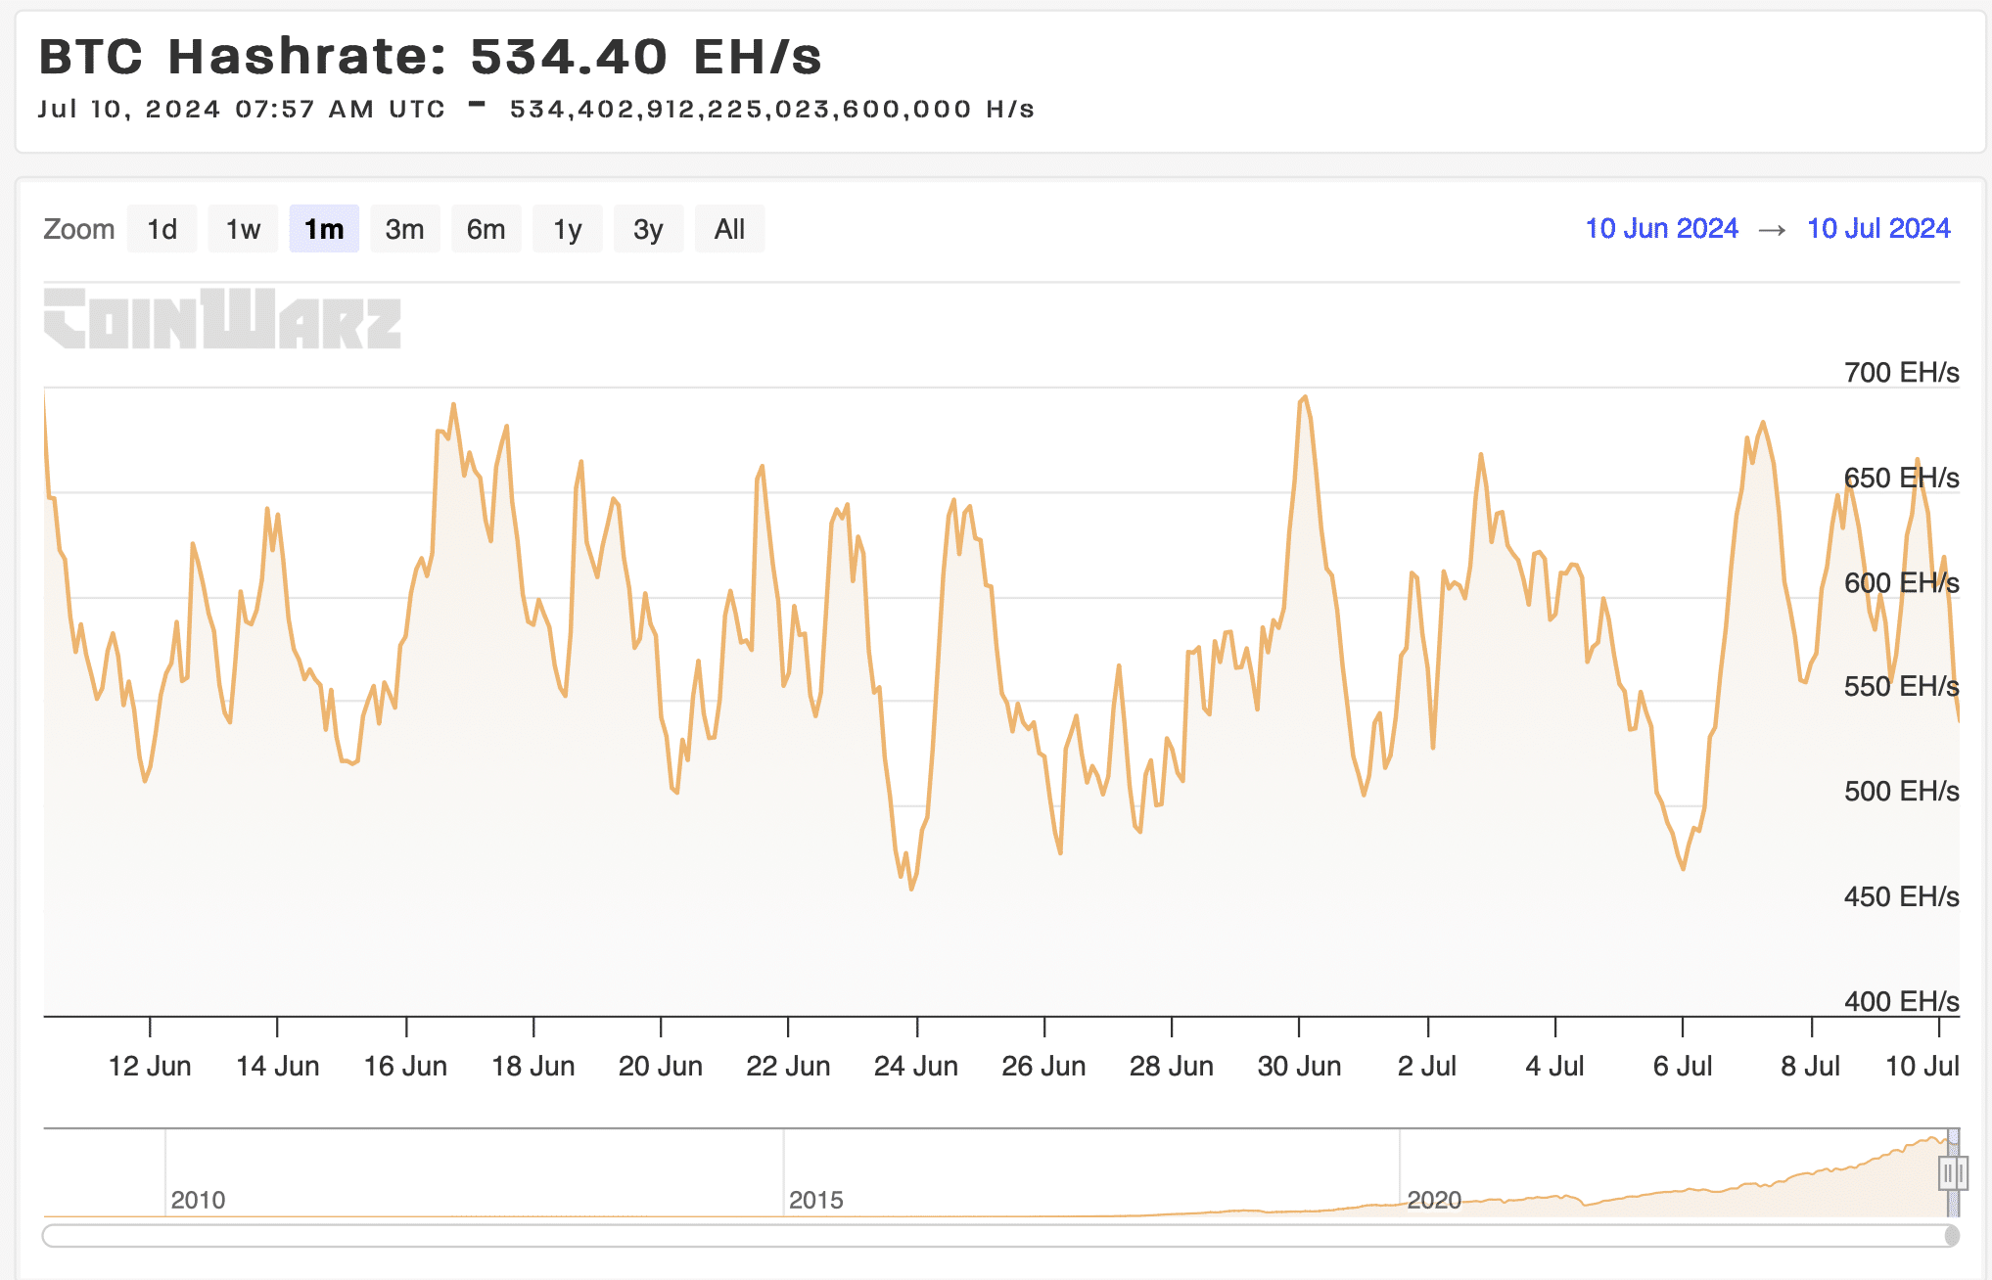Viewport: 1992px width, 1280px height.
Task: Click the 650 EH/s axis label
Action: 1902,478
